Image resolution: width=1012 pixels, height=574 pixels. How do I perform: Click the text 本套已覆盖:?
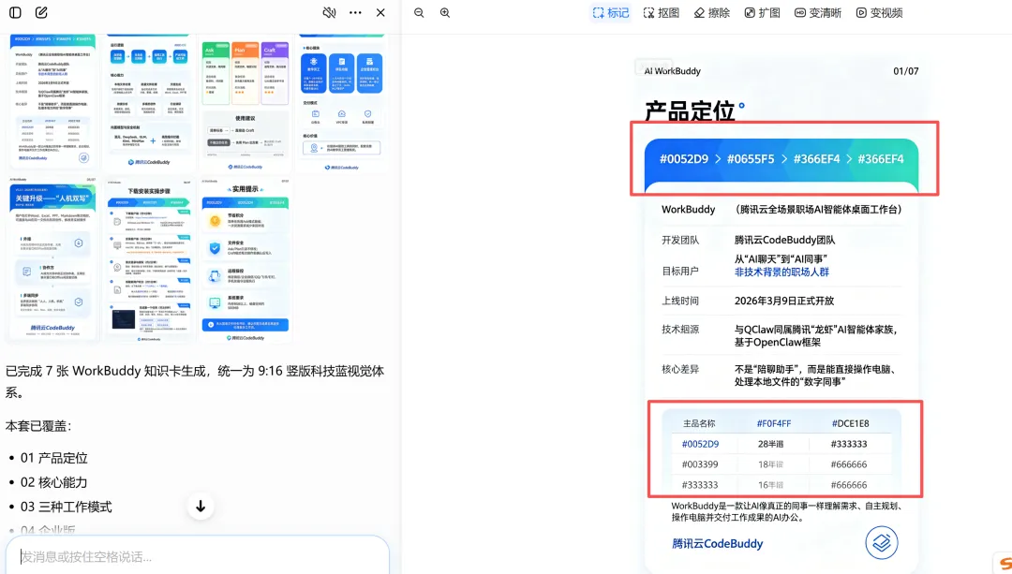point(38,426)
